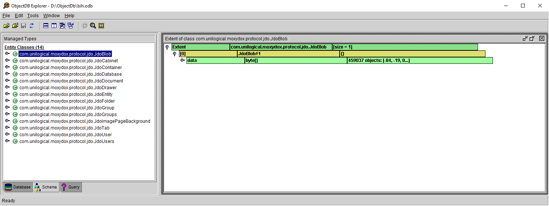Iconify the Extent viewer internal window
Screen dimensions: 549x206
click(525, 38)
